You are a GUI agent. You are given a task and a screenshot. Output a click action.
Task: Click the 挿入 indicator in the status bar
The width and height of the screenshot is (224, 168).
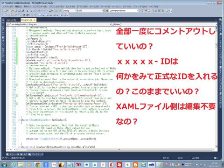(216, 158)
